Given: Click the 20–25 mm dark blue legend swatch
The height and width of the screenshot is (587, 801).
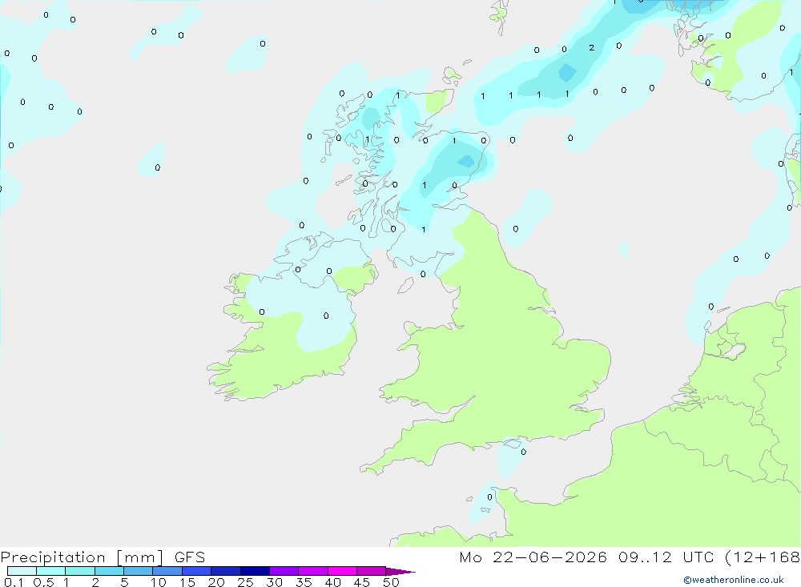Looking at the screenshot, I should click(226, 571).
